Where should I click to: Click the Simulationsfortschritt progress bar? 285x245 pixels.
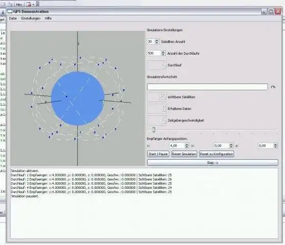[207, 87]
